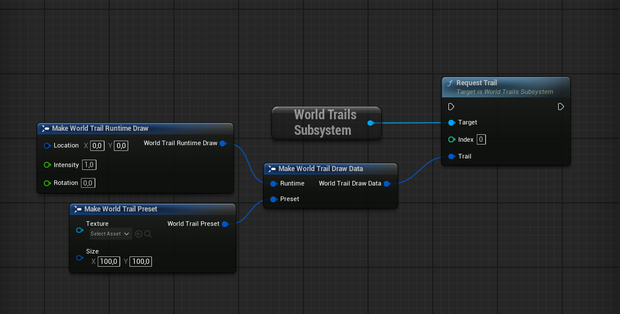Click the Size X value field
The height and width of the screenshot is (314, 620).
(x=109, y=262)
